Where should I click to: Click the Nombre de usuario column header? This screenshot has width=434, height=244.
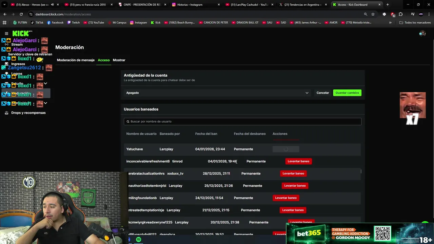click(141, 134)
